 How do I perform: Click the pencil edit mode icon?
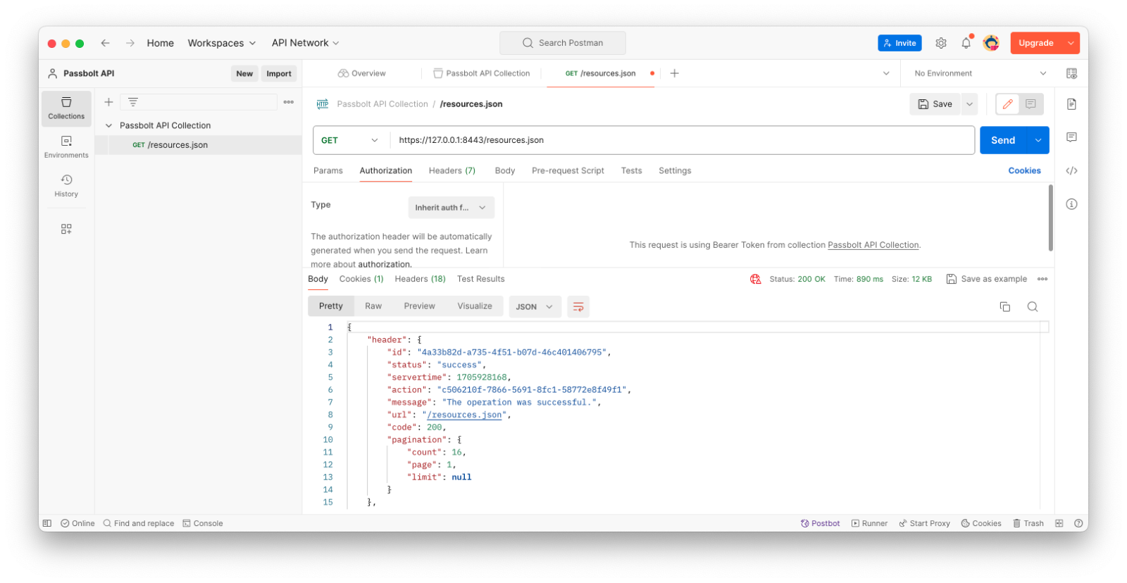click(x=1008, y=104)
